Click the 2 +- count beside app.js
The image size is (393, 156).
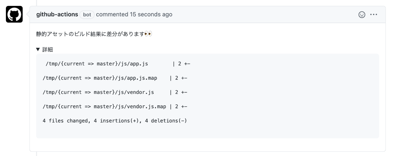coord(184,63)
